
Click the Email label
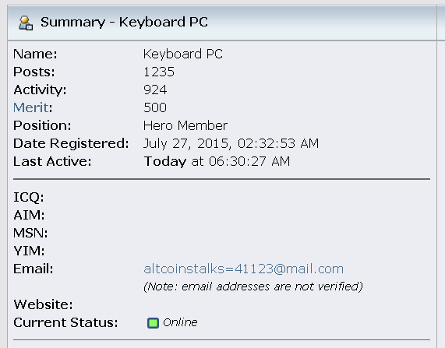(x=34, y=269)
